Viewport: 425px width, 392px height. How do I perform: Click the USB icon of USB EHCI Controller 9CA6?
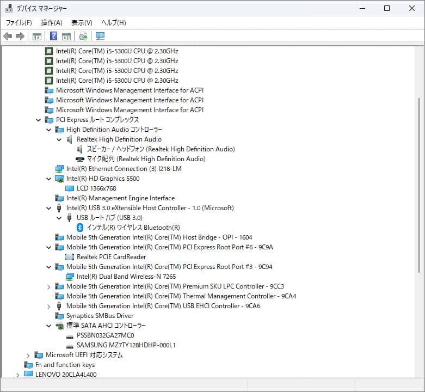(x=59, y=306)
